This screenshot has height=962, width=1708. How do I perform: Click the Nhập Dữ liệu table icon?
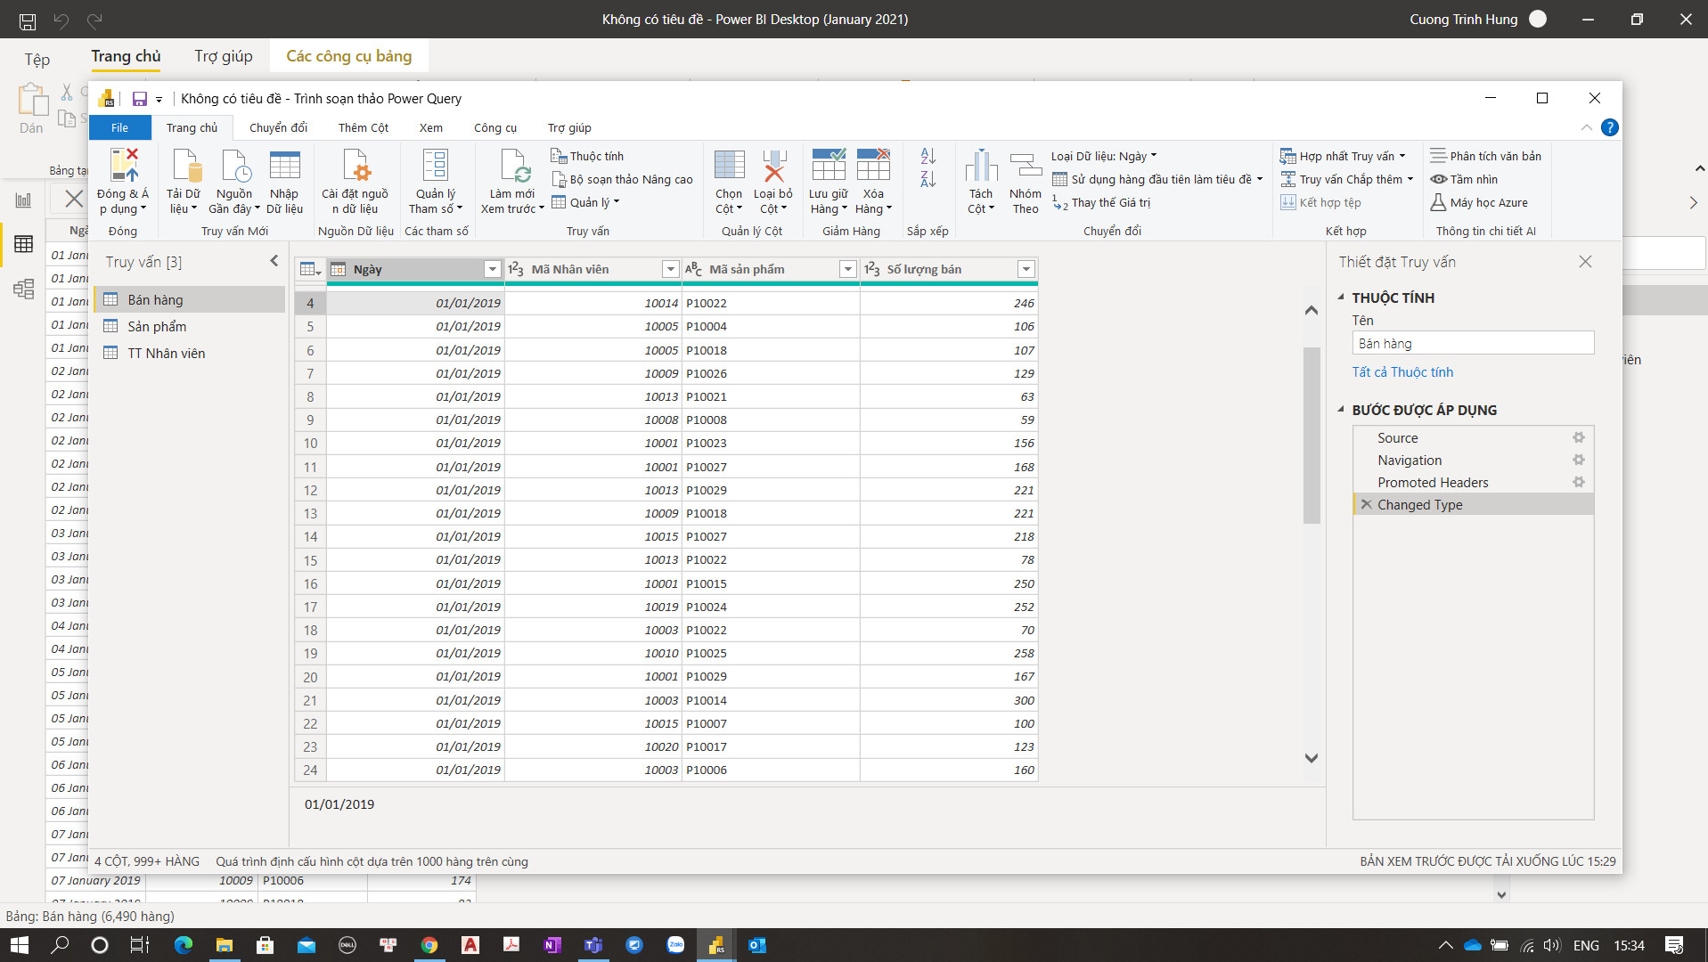(x=284, y=167)
